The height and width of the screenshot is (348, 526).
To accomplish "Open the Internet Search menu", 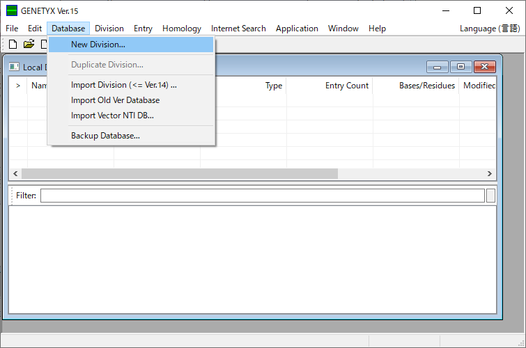I will point(238,29).
